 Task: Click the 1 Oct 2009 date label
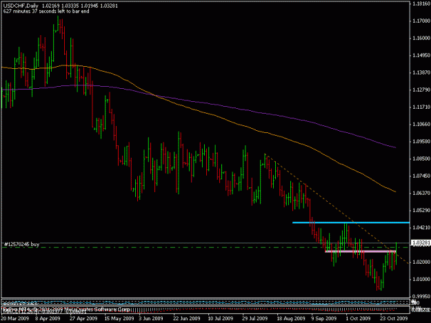358,319
